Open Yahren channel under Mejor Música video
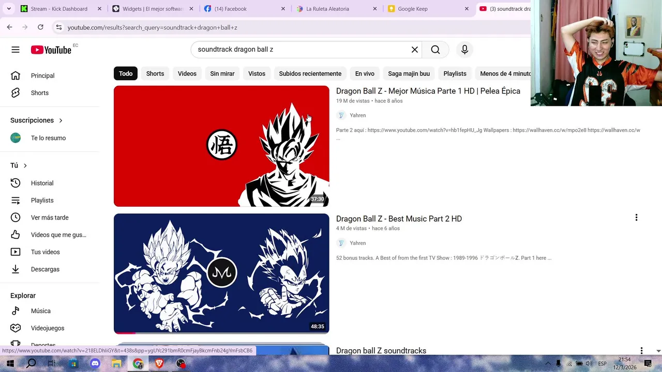662x372 pixels. pos(357,115)
